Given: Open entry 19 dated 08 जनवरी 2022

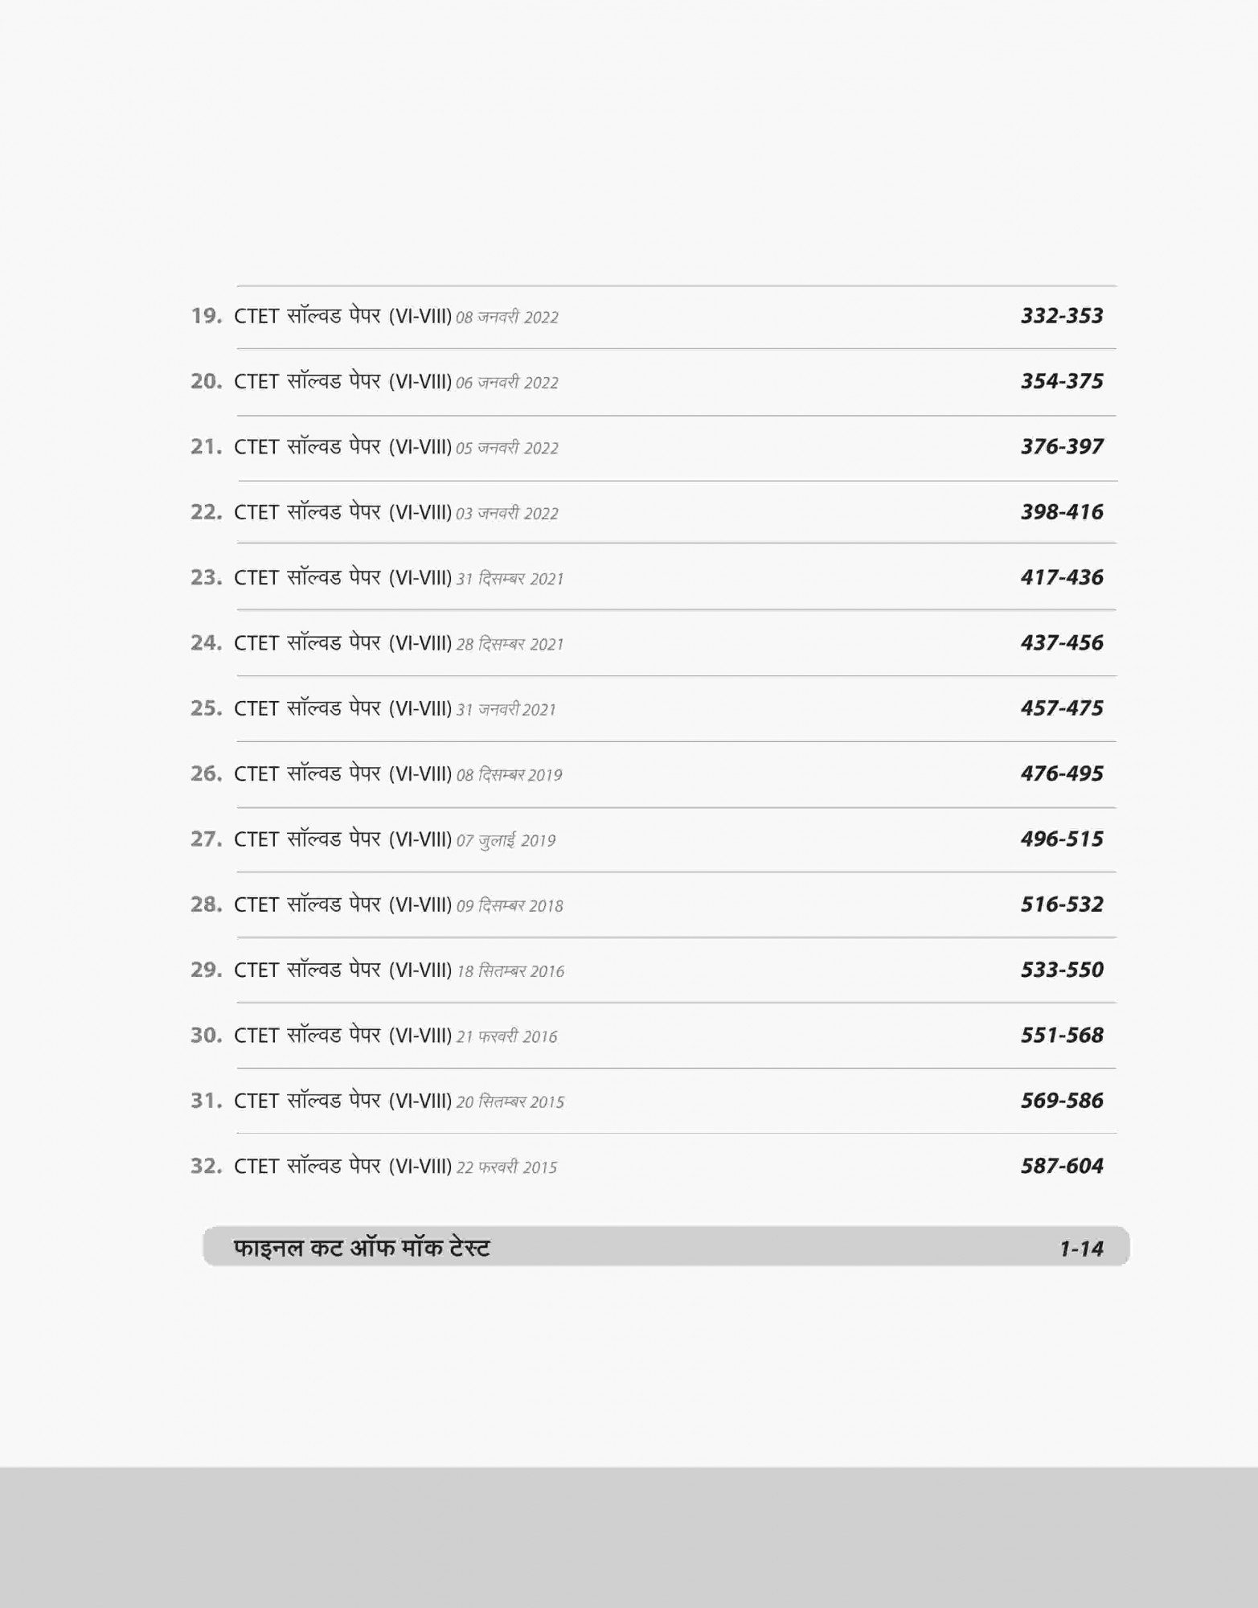Looking at the screenshot, I should pos(374,316).
